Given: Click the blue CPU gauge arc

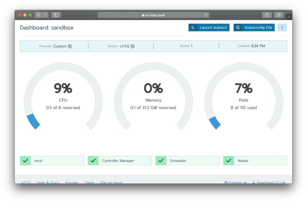Looking at the screenshot, I should (x=33, y=121).
